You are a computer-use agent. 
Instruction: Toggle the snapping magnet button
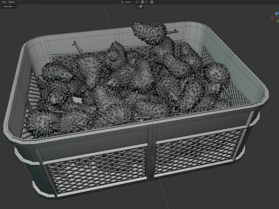point(142,2)
